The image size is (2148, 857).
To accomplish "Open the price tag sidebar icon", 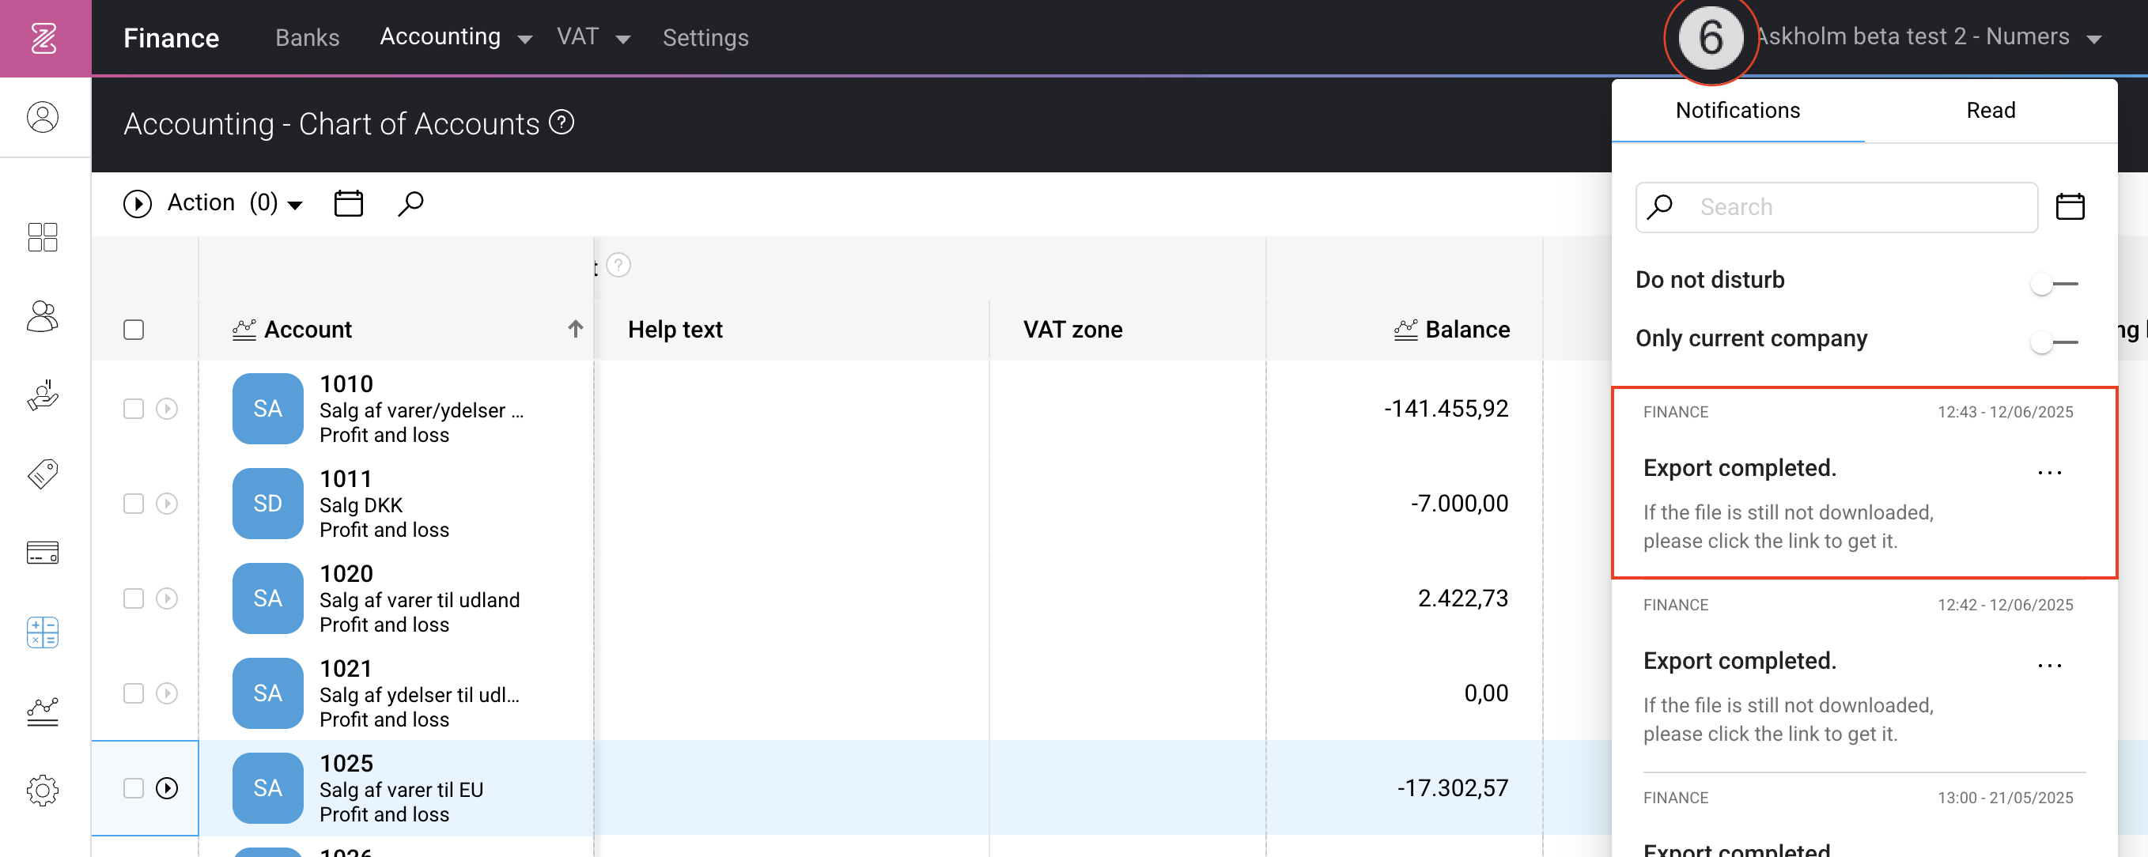I will (43, 474).
